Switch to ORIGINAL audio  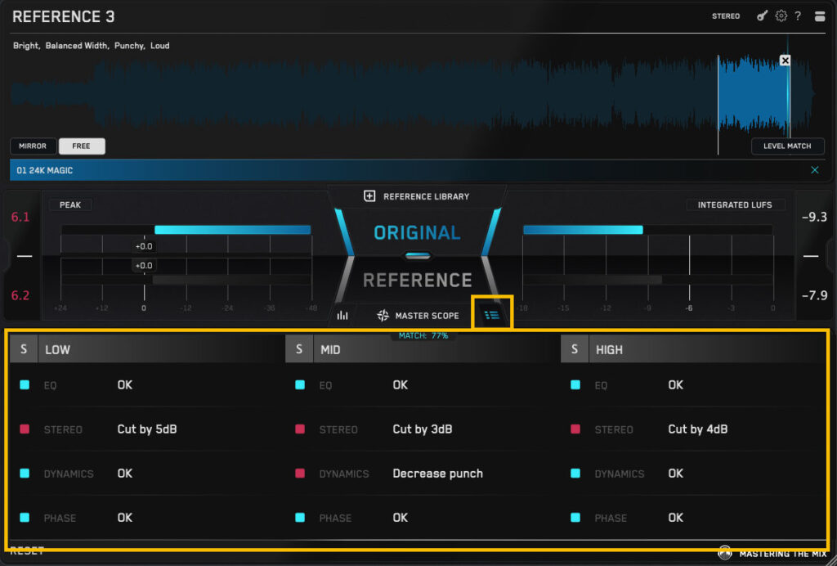coord(417,232)
